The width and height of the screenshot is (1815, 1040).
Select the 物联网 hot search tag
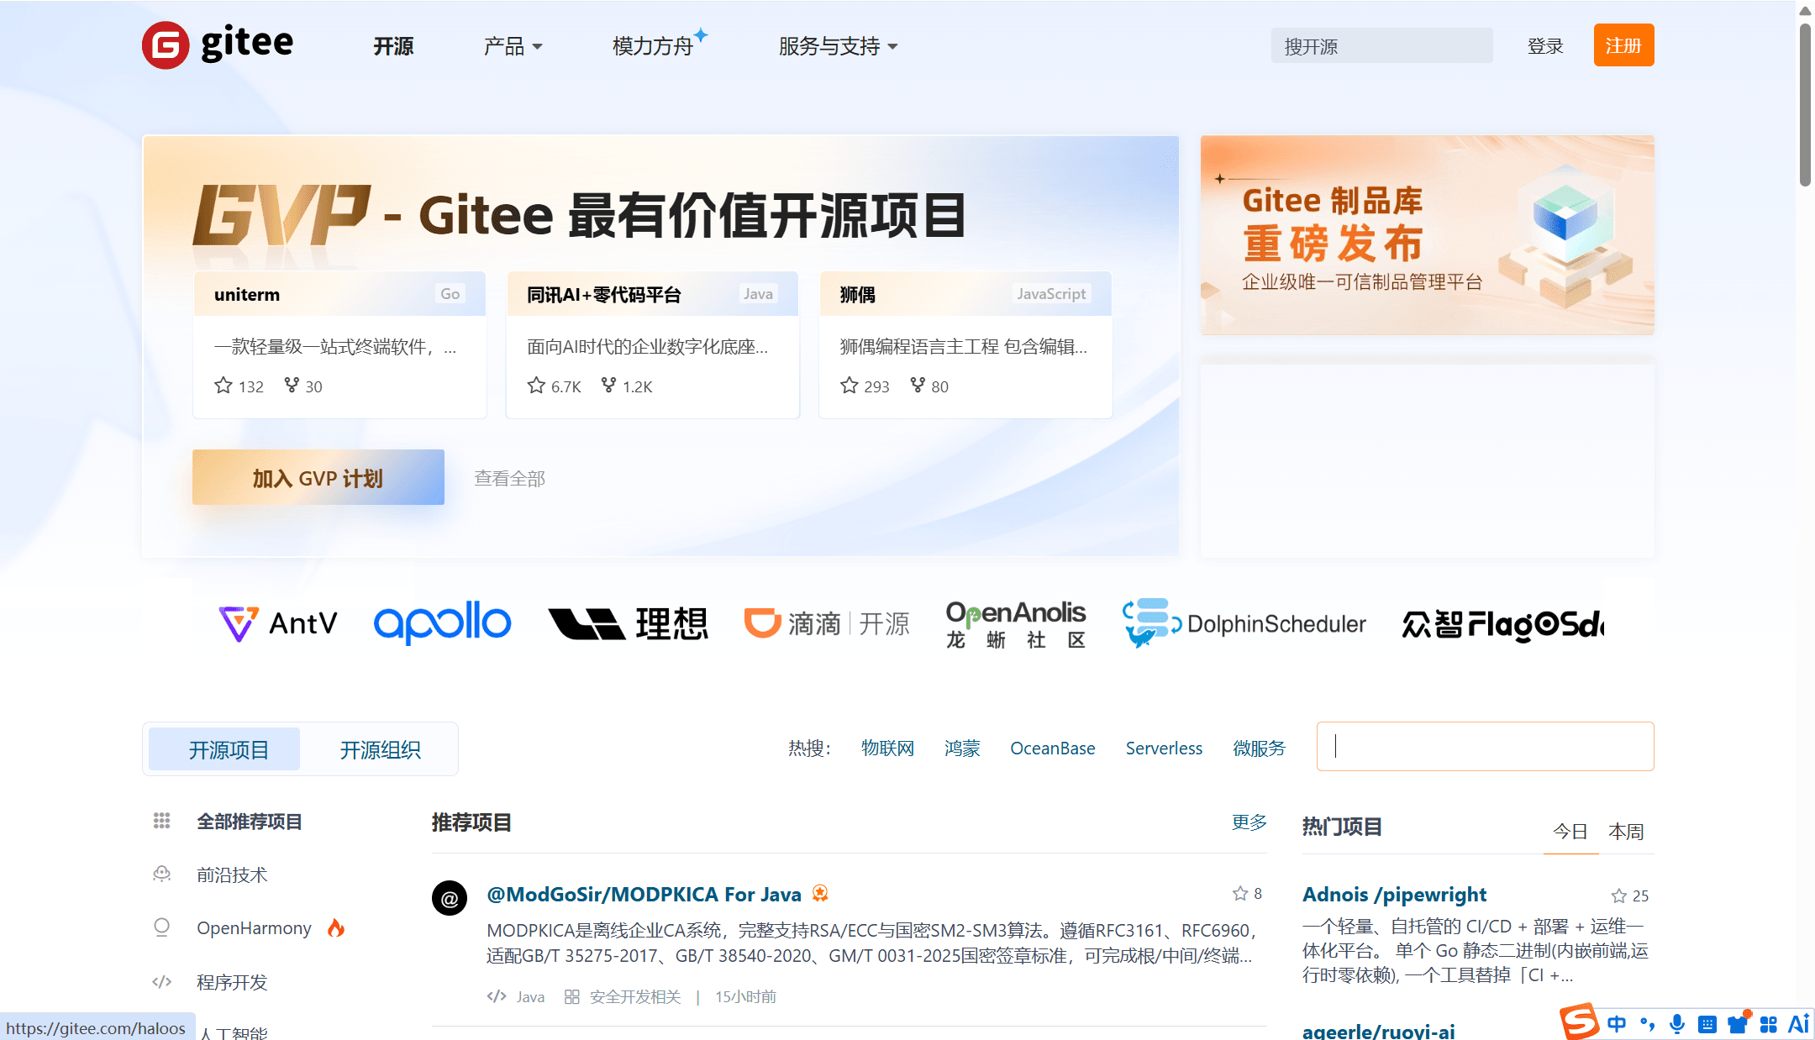pyautogui.click(x=887, y=748)
